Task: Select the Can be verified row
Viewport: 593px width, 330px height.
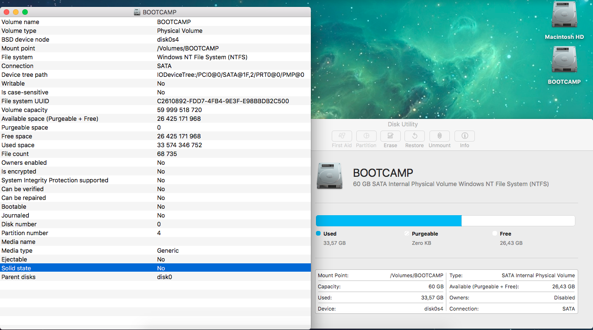Action: click(155, 189)
